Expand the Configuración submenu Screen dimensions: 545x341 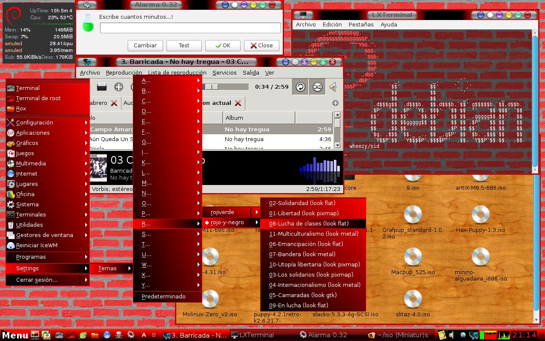pyautogui.click(x=47, y=123)
